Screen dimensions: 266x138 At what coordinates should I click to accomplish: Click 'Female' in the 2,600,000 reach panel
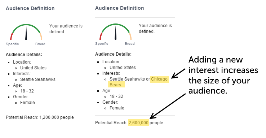(x=117, y=108)
